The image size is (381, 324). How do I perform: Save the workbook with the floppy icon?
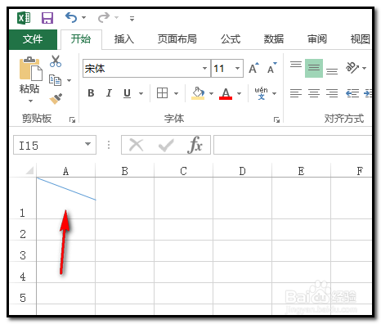point(47,18)
